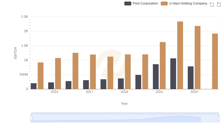
Task: Click the U-Haul bar for 2023
Action: pyautogui.click(x=197, y=58)
